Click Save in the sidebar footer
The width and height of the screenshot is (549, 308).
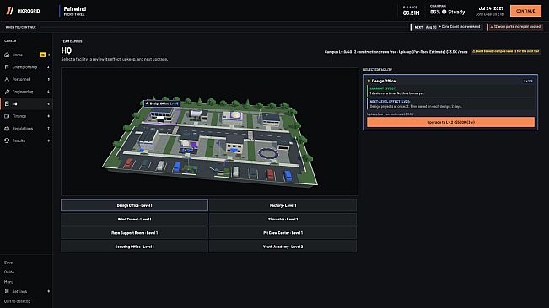pyautogui.click(x=8, y=263)
